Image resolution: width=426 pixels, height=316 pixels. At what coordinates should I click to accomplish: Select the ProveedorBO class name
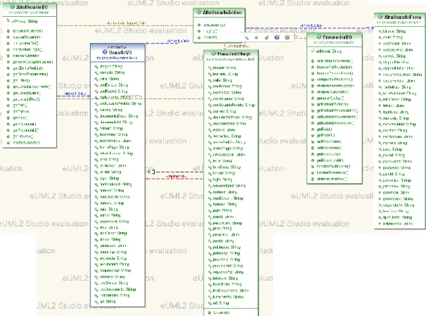pos(337,37)
